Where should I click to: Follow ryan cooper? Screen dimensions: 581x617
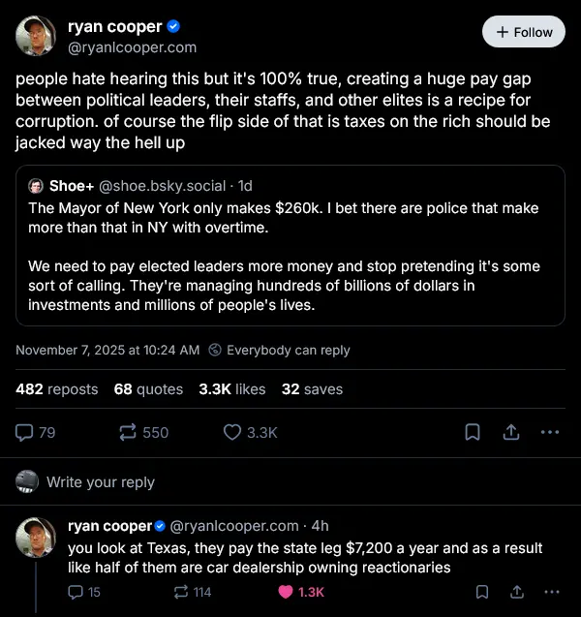click(x=523, y=32)
